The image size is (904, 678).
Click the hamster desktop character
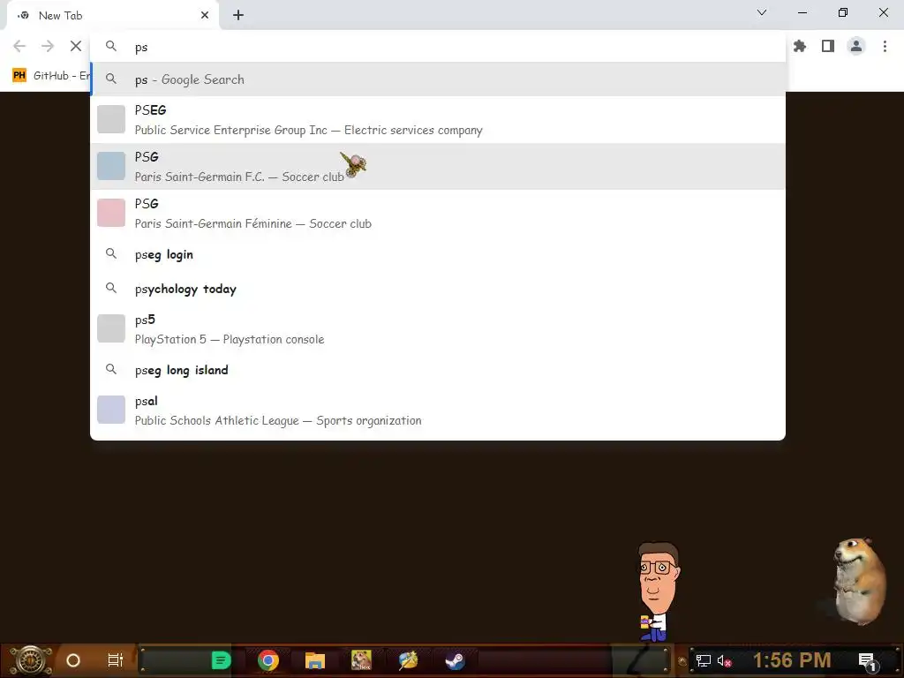point(859,581)
